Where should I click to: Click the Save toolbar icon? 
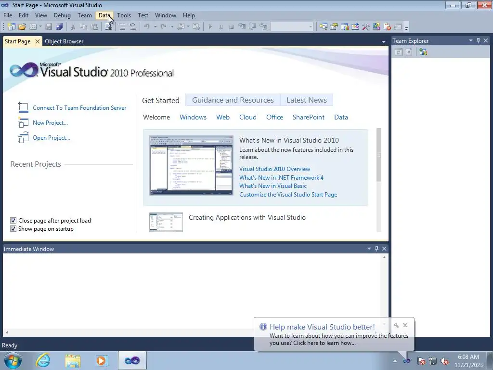click(49, 27)
